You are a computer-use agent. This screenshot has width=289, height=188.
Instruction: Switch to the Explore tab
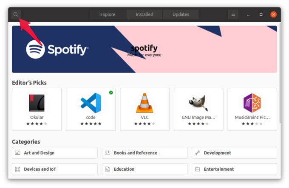click(108, 14)
